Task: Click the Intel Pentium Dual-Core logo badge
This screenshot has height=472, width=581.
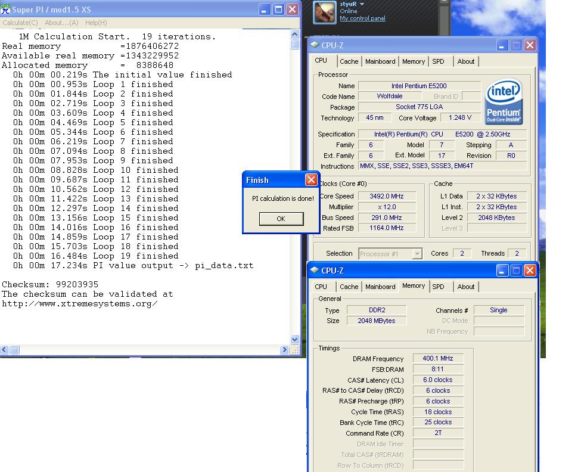Action: (503, 101)
